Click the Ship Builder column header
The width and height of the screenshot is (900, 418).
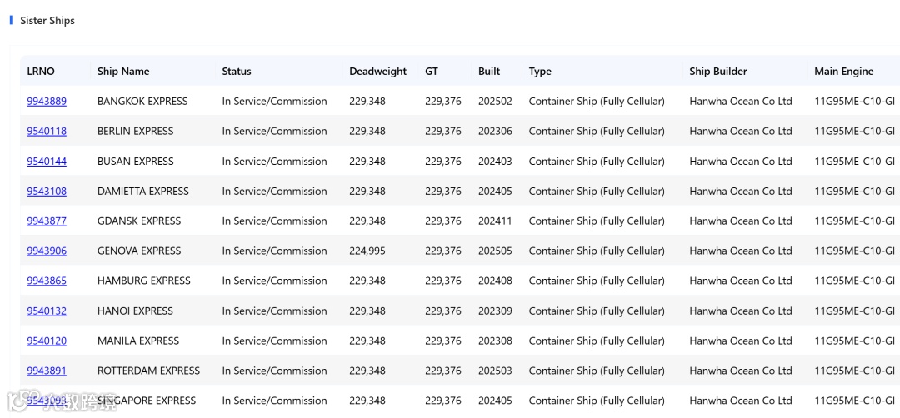(x=718, y=71)
